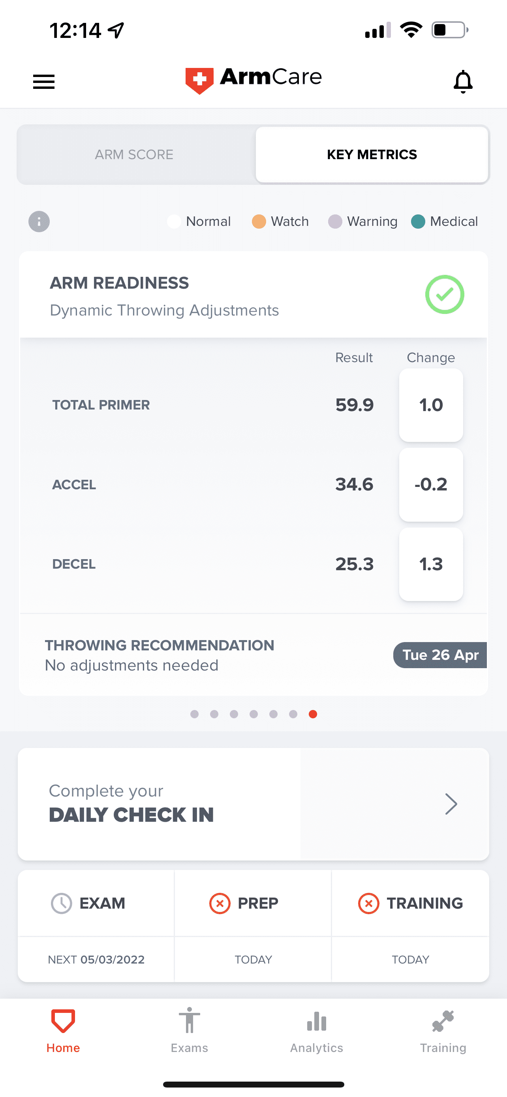Open the Analytics bar chart icon

click(x=316, y=1021)
